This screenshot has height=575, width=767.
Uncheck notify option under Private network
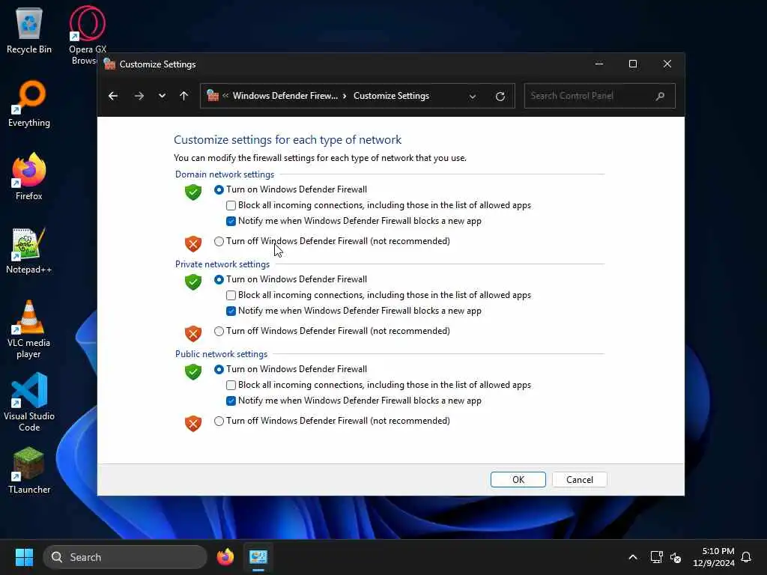231,311
